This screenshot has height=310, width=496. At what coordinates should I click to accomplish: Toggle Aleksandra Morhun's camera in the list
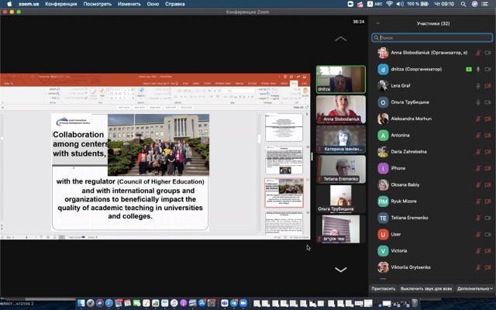click(488, 119)
